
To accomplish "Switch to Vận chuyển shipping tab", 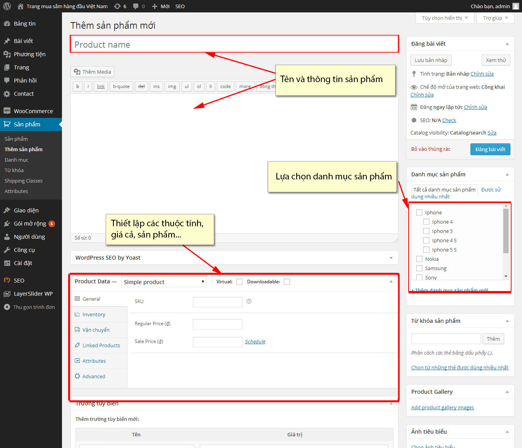I will pos(99,330).
